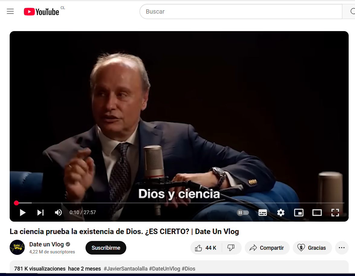Screen dimensions: 355x276
Task: Go to the YouTube home logo
Action: coord(41,12)
